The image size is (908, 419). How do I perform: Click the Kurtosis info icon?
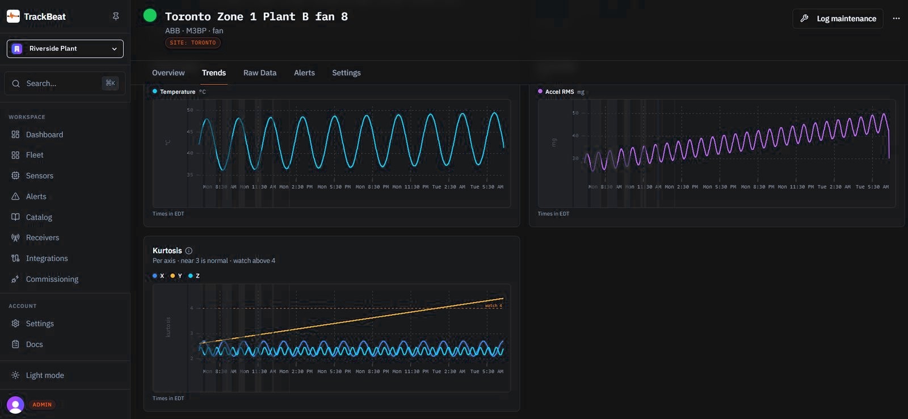pyautogui.click(x=189, y=251)
